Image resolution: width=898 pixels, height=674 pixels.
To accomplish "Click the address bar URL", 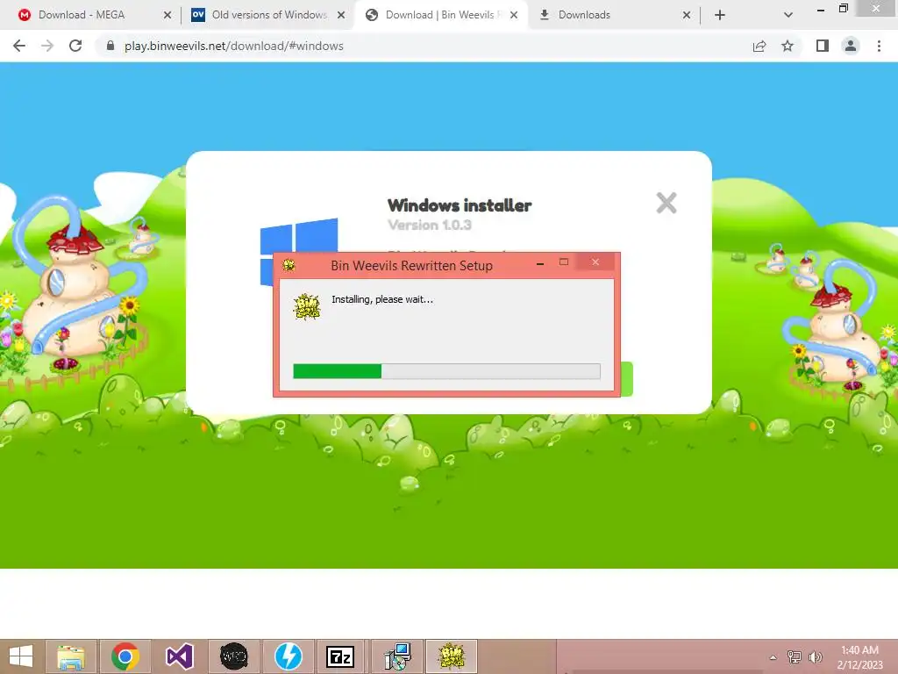I will point(233,46).
